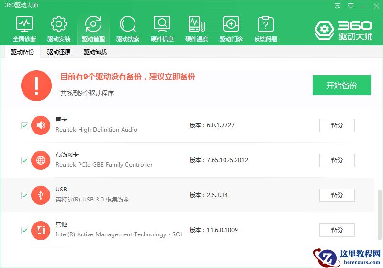Click 备份 for Intel Active Management Technology
The width and height of the screenshot is (383, 268).
pos(337,230)
